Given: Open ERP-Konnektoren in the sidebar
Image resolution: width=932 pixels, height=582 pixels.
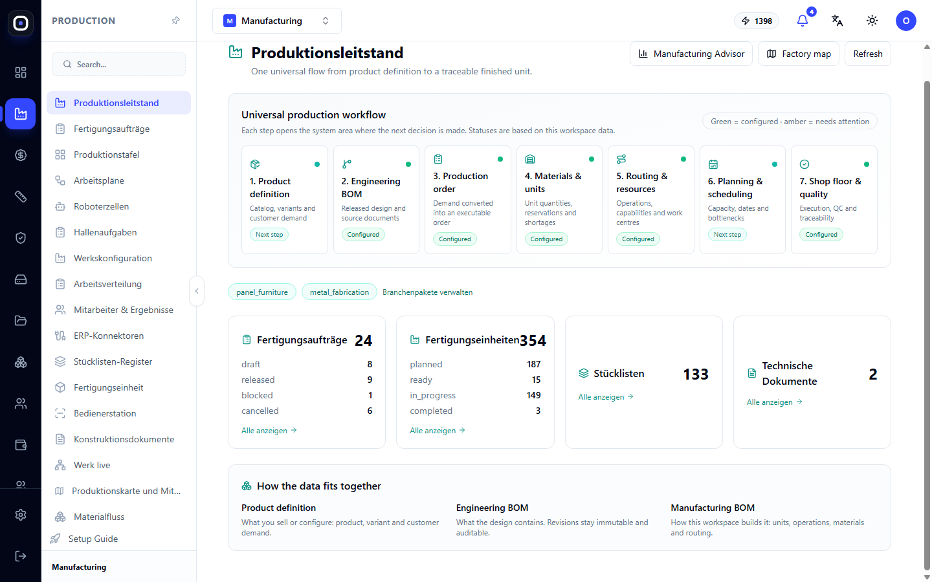Looking at the screenshot, I should 118,336.
